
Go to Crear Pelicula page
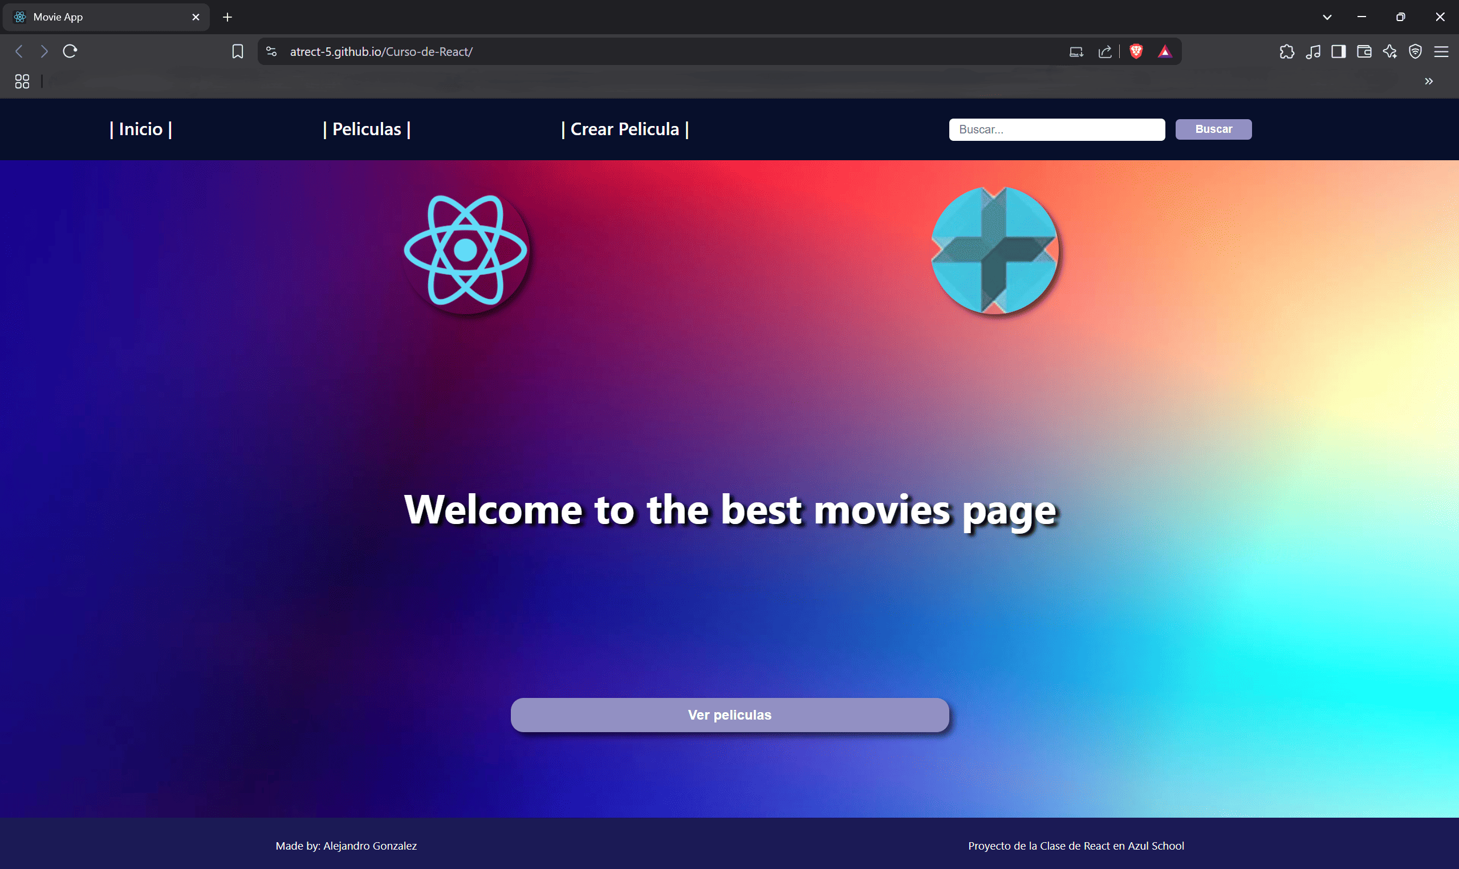[x=625, y=129]
